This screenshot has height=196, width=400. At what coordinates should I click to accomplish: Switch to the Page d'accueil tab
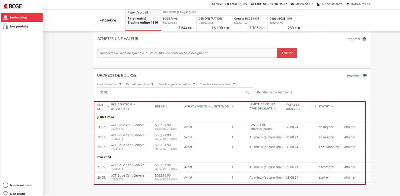tap(138, 12)
